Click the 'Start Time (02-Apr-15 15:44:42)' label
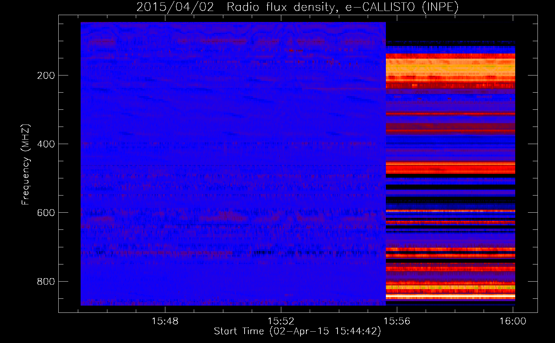This screenshot has width=555, height=343. (x=297, y=331)
